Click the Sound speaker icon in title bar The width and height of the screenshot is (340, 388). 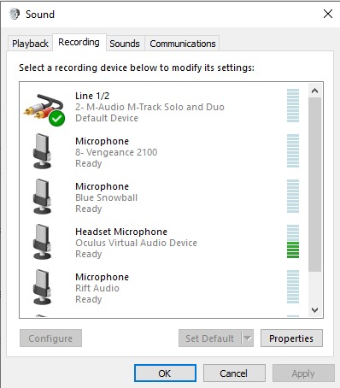coord(15,14)
